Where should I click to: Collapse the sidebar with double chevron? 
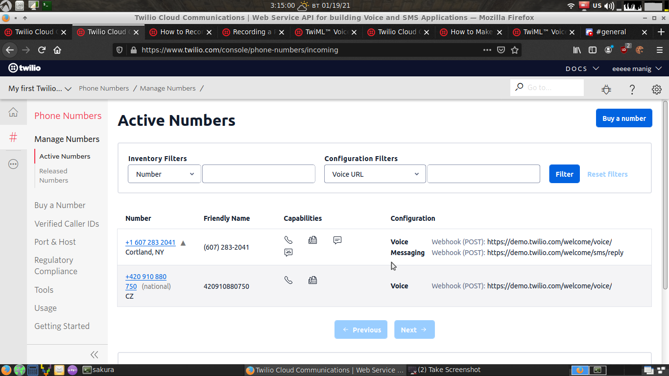tap(94, 354)
